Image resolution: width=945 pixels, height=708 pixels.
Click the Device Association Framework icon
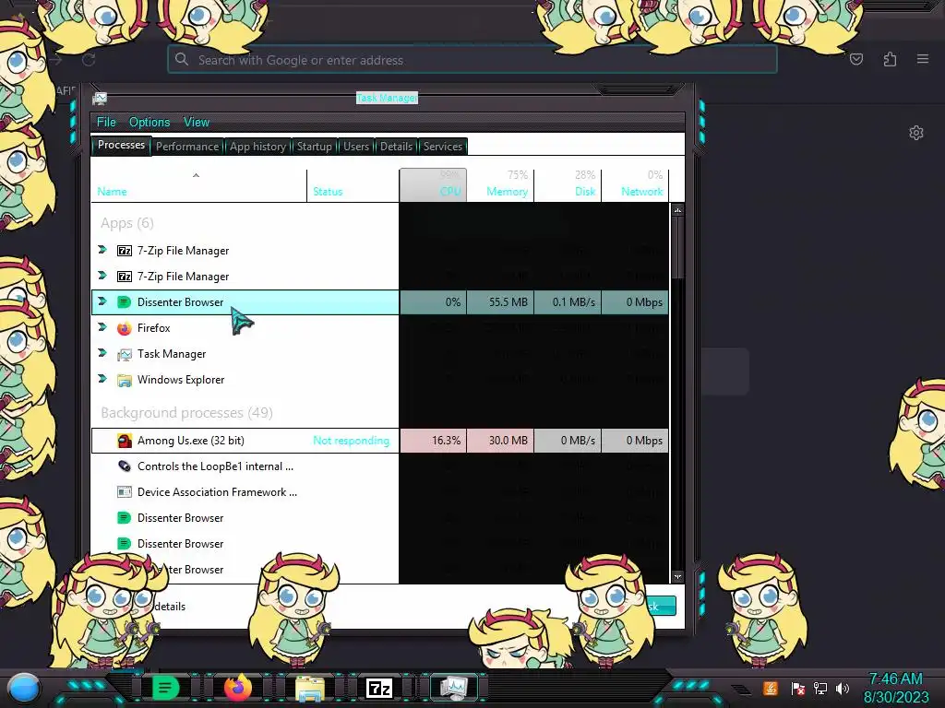125,492
